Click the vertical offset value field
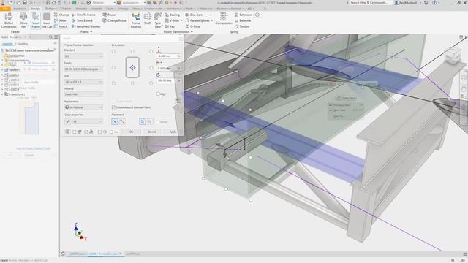Viewport: 468px width, 263px height. (168, 56)
